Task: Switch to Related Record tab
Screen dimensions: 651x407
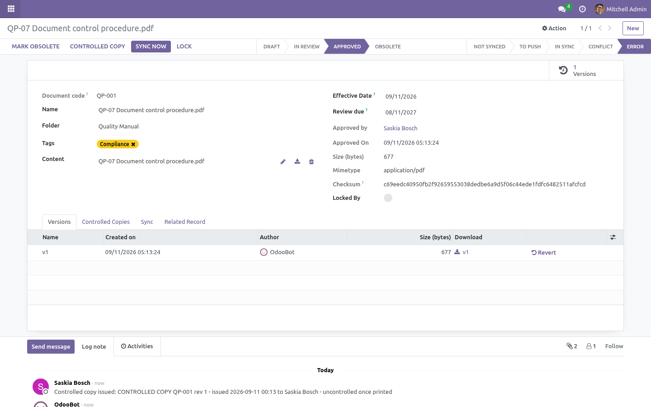Action: (x=185, y=222)
